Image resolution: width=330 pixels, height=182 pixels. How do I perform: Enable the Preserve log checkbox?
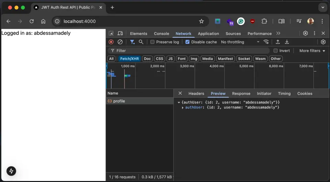pos(153,42)
